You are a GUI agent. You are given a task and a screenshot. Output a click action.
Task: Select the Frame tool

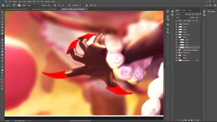[2, 27]
